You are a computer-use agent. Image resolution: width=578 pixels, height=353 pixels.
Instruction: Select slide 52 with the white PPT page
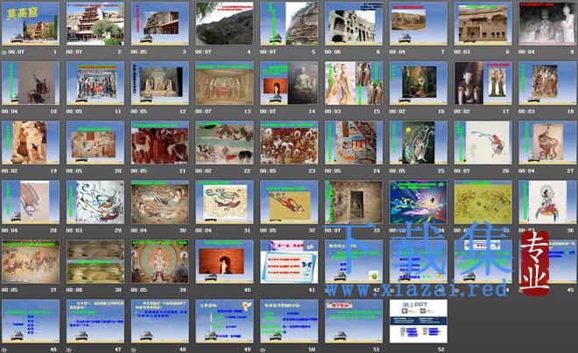[419, 322]
